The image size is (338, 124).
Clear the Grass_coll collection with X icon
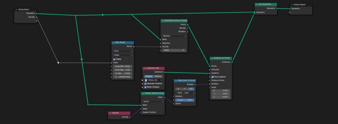coord(161,80)
